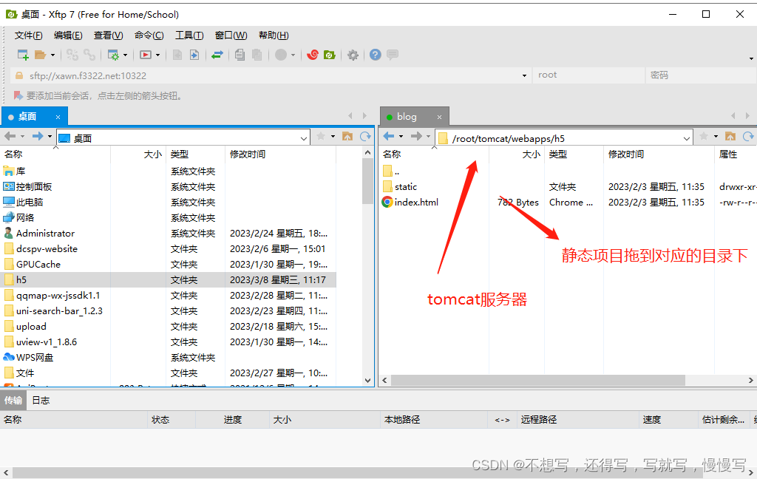Screen dimensions: 757x479
Task: Expand the Open Session dropdown arrow
Action: [x=52, y=55]
